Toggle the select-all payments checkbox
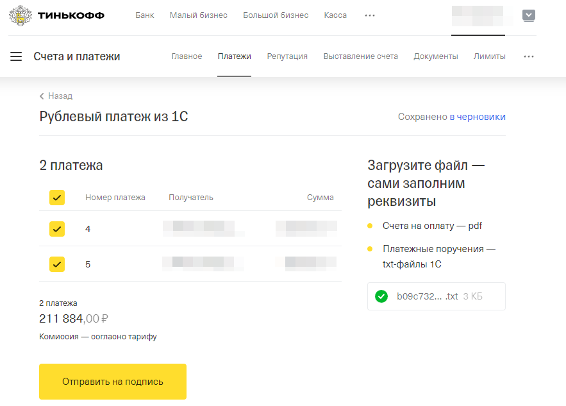This screenshot has width=566, height=406. coord(57,198)
